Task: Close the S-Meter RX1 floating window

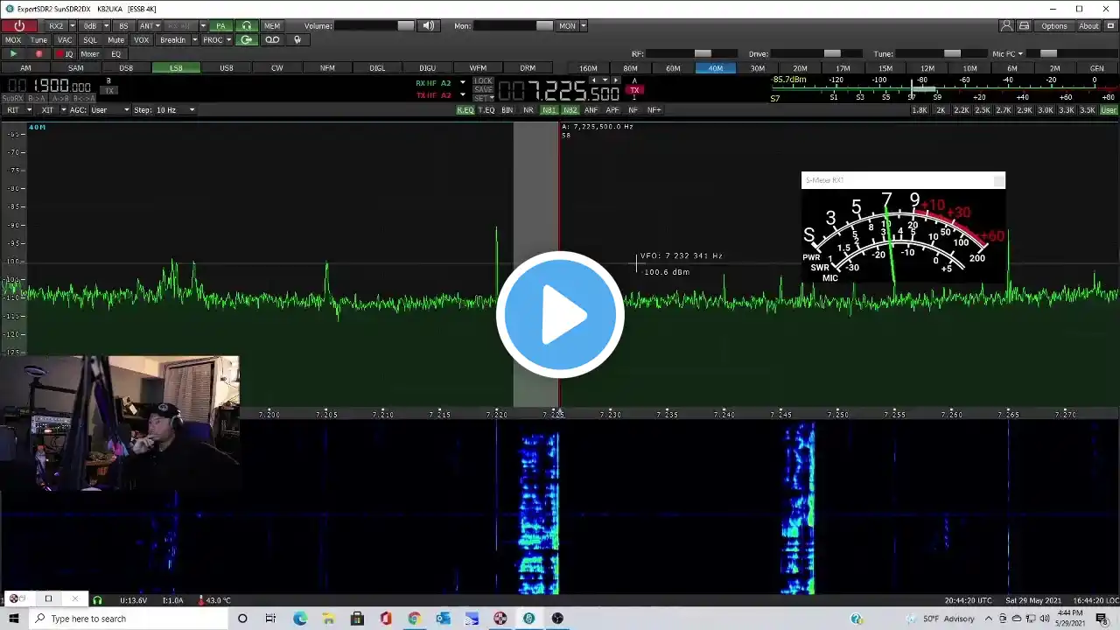Action: [998, 180]
